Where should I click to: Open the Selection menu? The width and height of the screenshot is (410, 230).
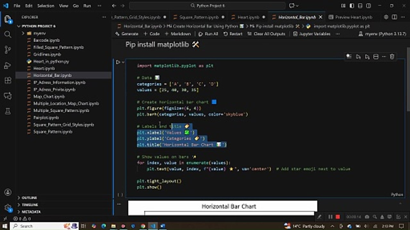pos(46,6)
